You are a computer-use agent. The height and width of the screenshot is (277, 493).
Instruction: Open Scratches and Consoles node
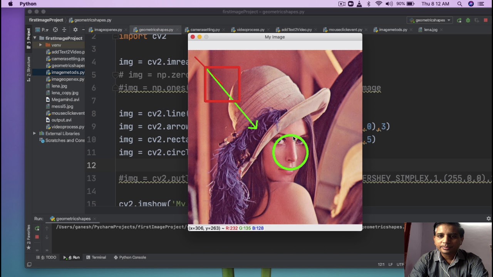pyautogui.click(x=62, y=140)
